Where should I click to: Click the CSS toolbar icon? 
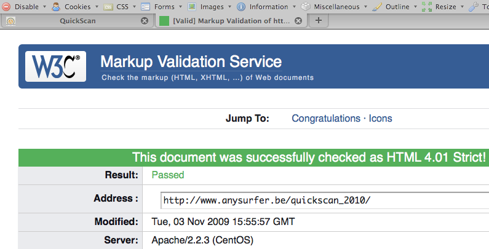[x=108, y=7]
